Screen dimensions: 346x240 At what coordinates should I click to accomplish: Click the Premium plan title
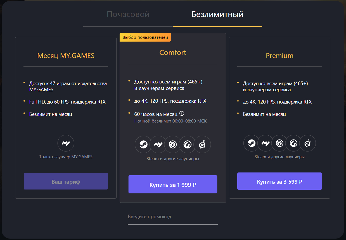point(279,56)
